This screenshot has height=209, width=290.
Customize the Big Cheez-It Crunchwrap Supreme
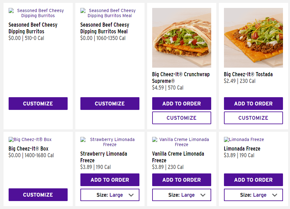click(x=182, y=118)
